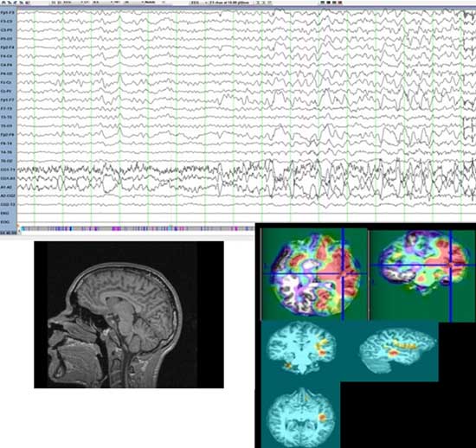Open the grayscale sagittal MRI image
Screen dimensions: 476x448
[129, 315]
